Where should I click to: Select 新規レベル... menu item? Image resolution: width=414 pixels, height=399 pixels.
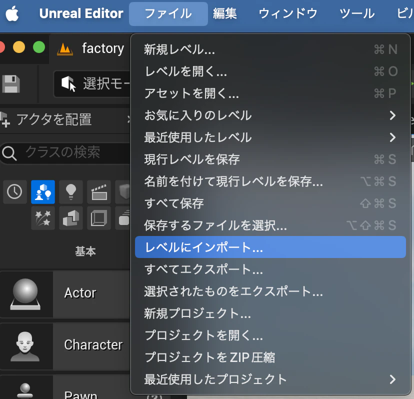[x=270, y=49]
